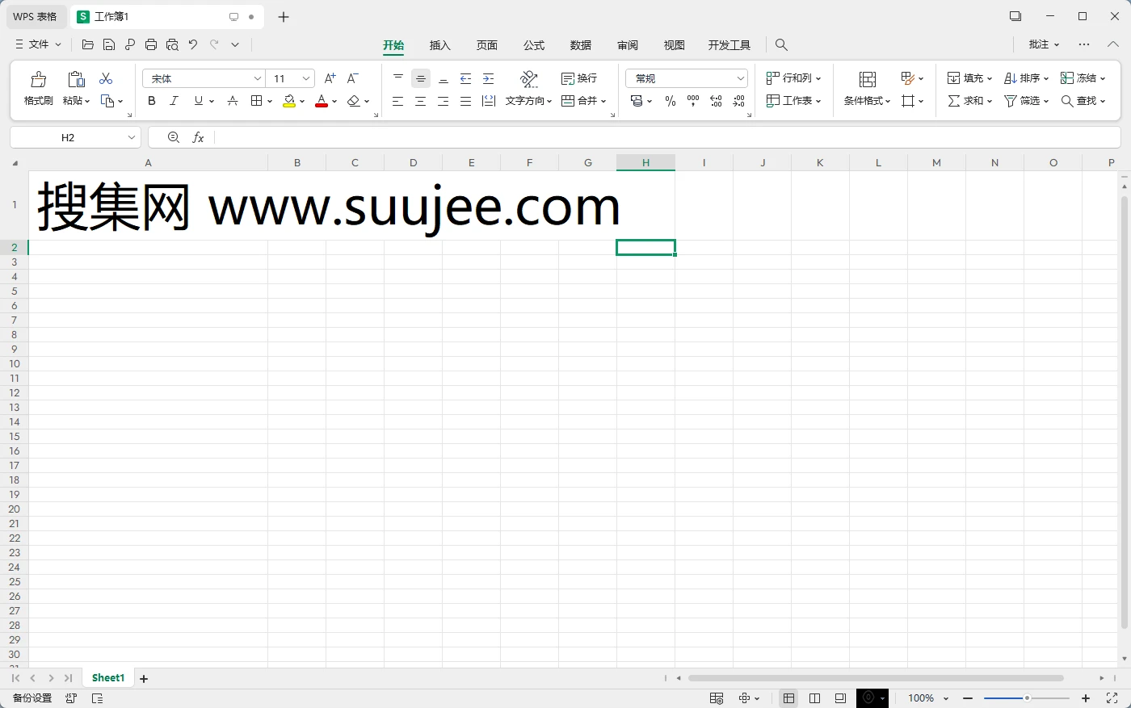Click the increase indent icon
This screenshot has width=1131, height=708.
click(x=488, y=78)
